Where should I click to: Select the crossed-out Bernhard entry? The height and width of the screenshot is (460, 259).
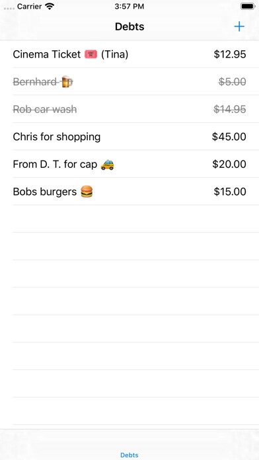129,81
